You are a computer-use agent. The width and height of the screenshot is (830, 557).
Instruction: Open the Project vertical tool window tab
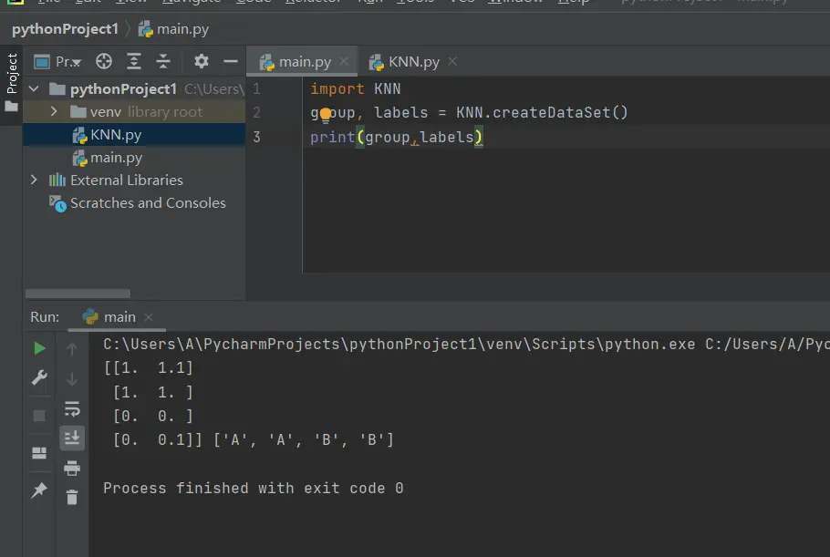[x=12, y=74]
